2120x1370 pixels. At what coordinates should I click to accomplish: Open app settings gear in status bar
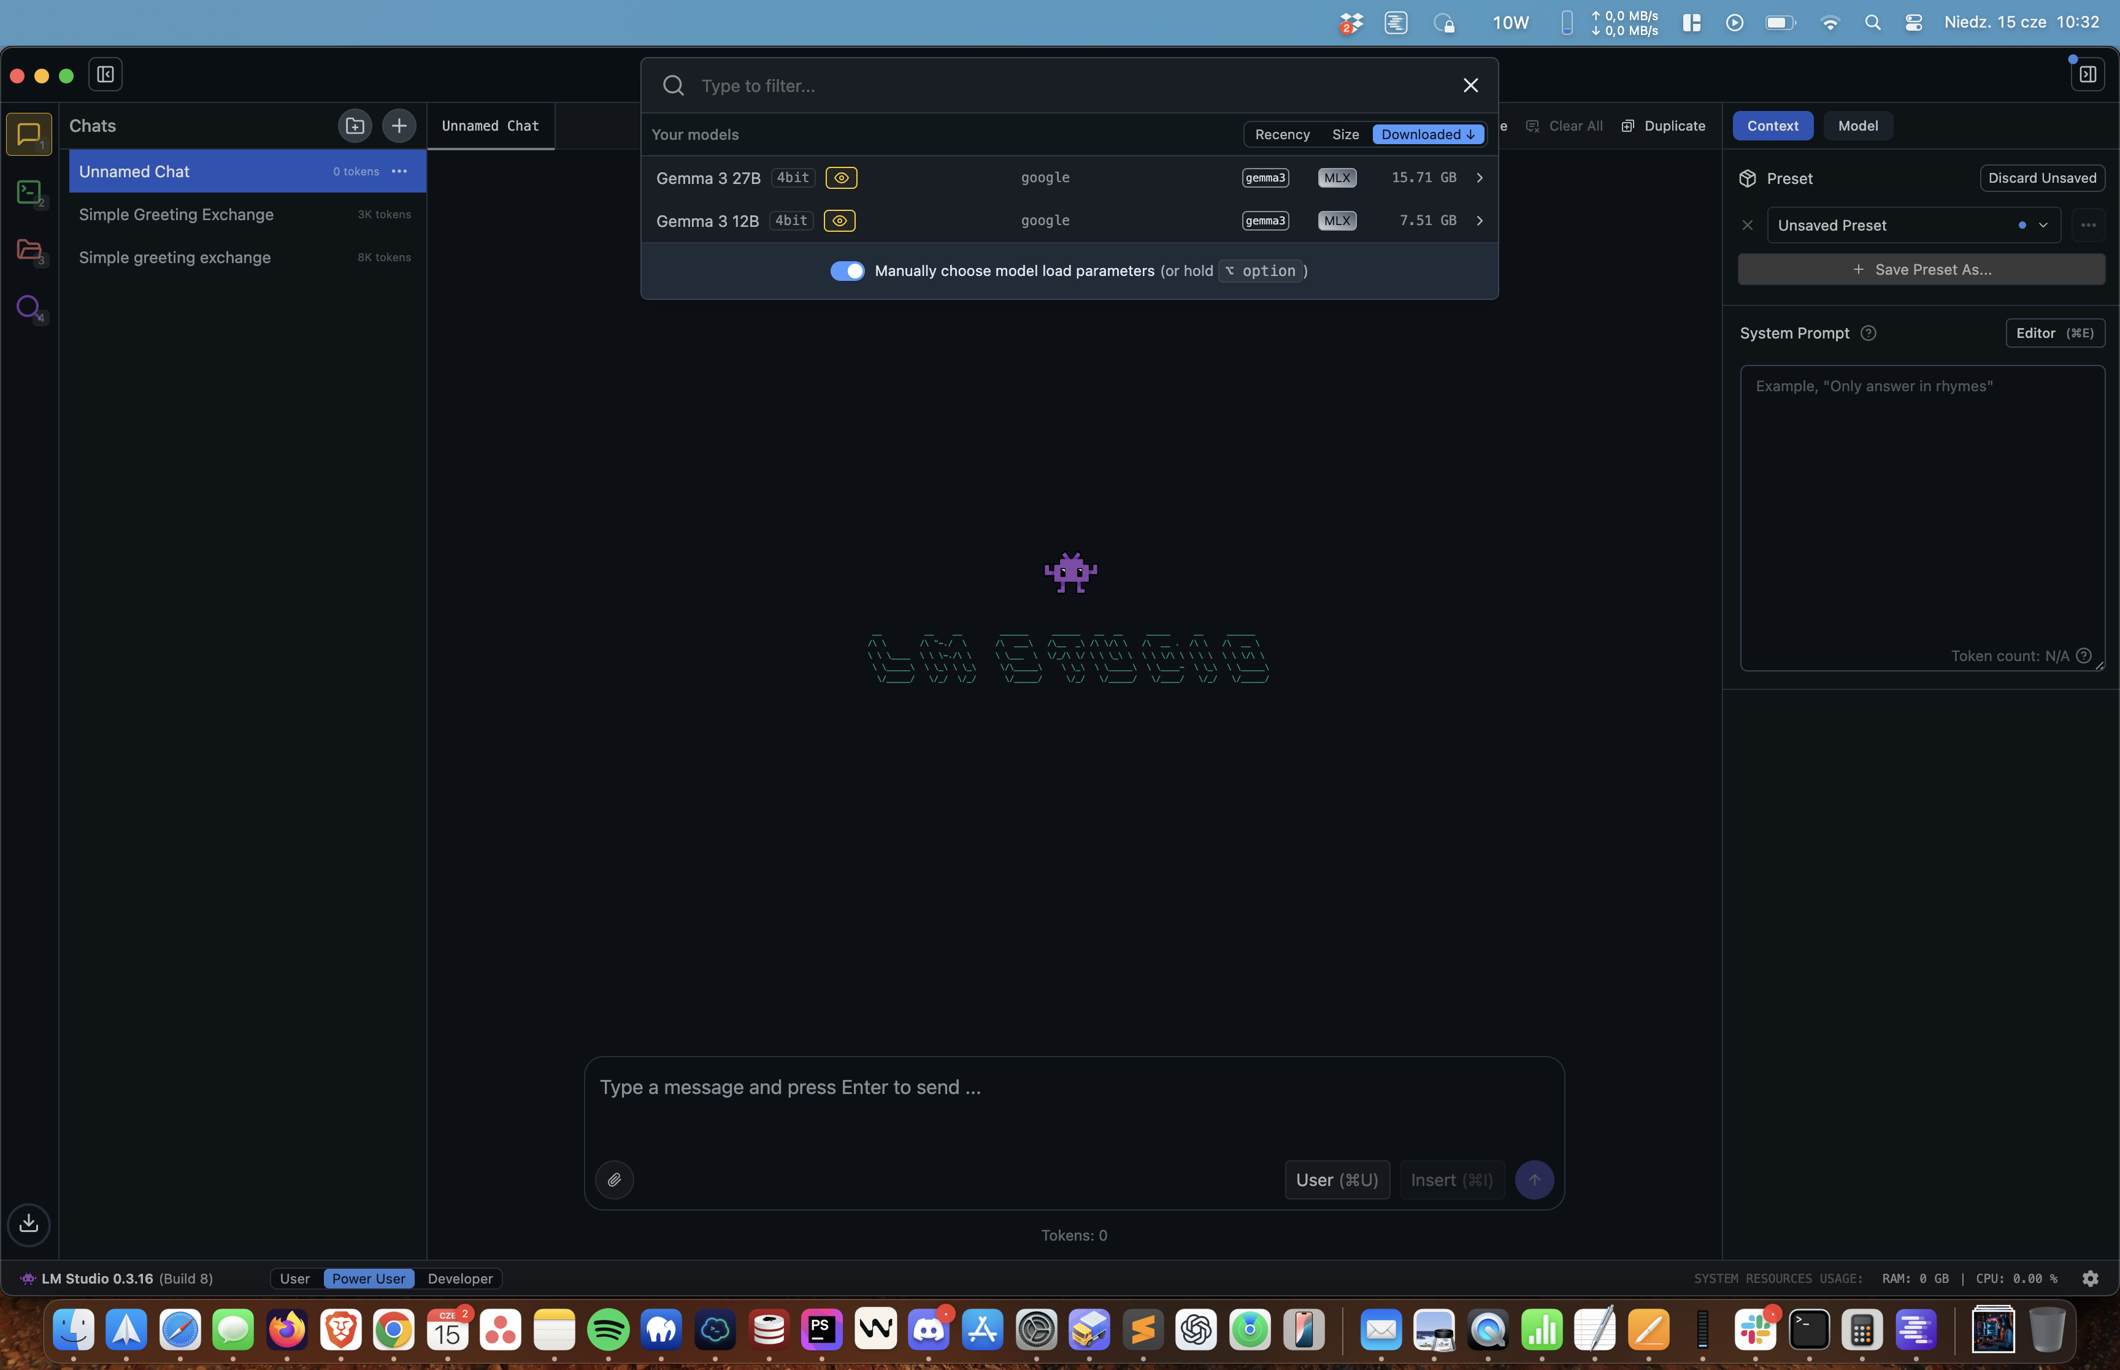pyautogui.click(x=2091, y=1279)
